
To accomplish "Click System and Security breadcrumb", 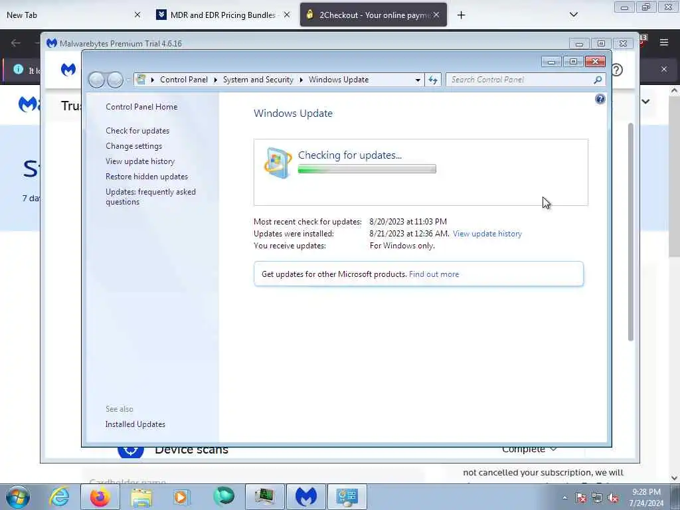I will [258, 80].
